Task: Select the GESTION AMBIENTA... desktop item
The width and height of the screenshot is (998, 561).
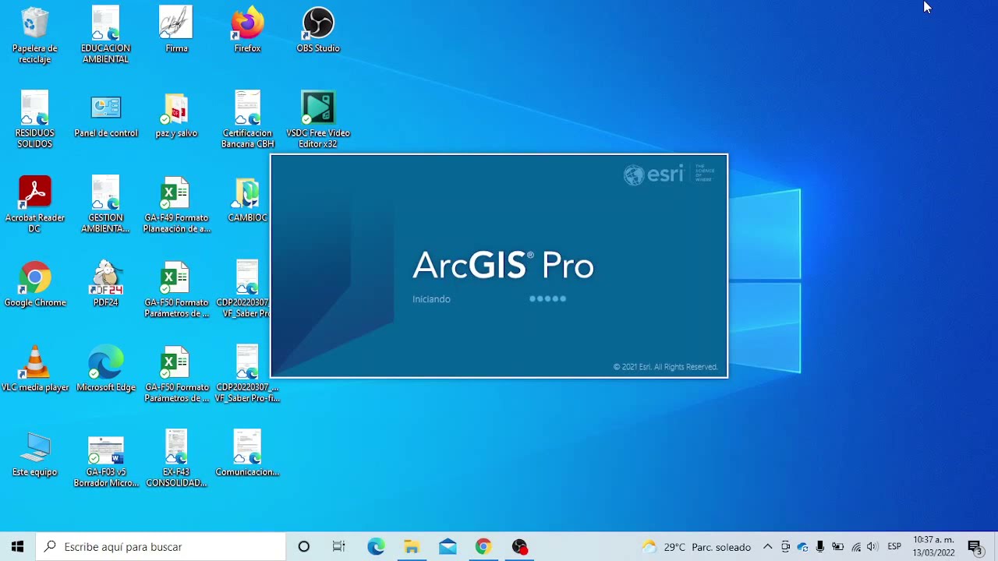Action: (x=106, y=204)
